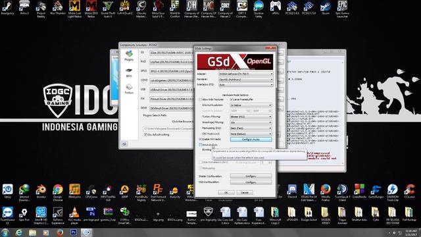Open PCSX2 1.4.0 desktop shortcut
The width and height of the screenshot is (421, 237).
(x=292, y=8)
